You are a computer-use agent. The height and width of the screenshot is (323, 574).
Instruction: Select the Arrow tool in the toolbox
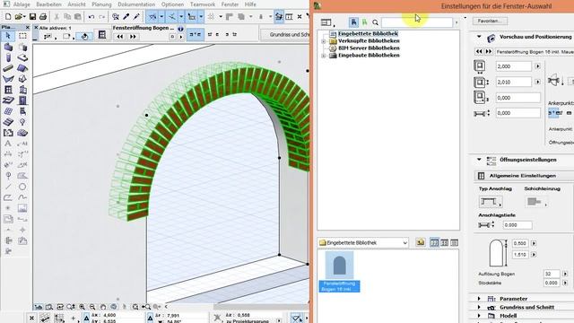tap(8, 36)
